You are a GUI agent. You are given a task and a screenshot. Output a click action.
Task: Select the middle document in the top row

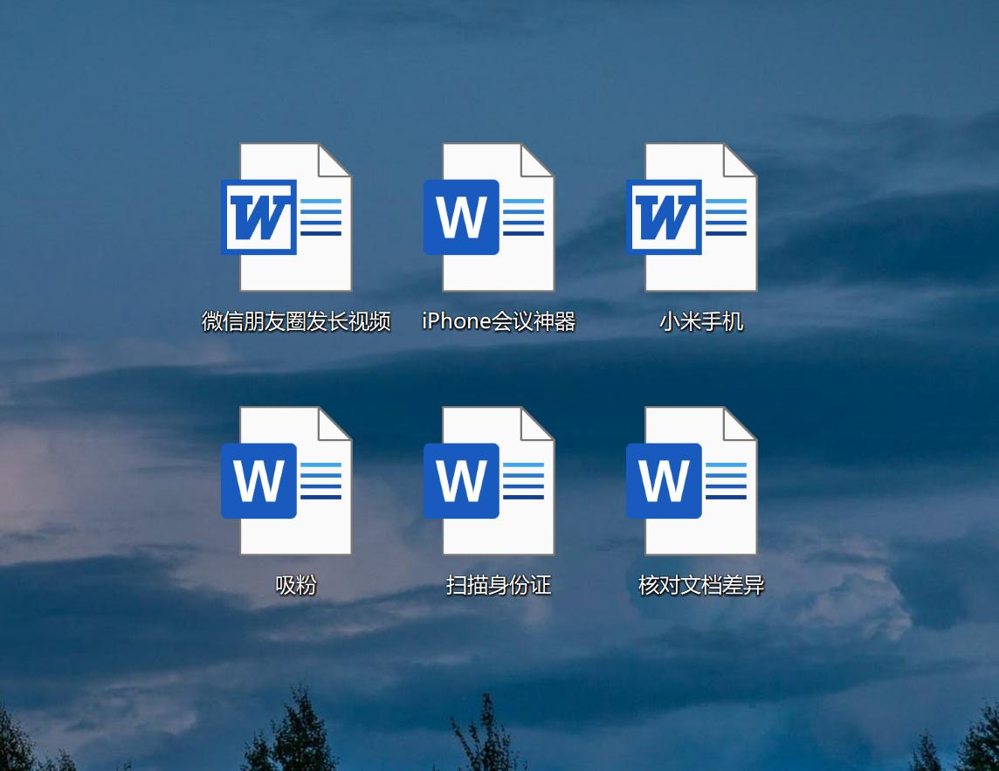[498, 217]
